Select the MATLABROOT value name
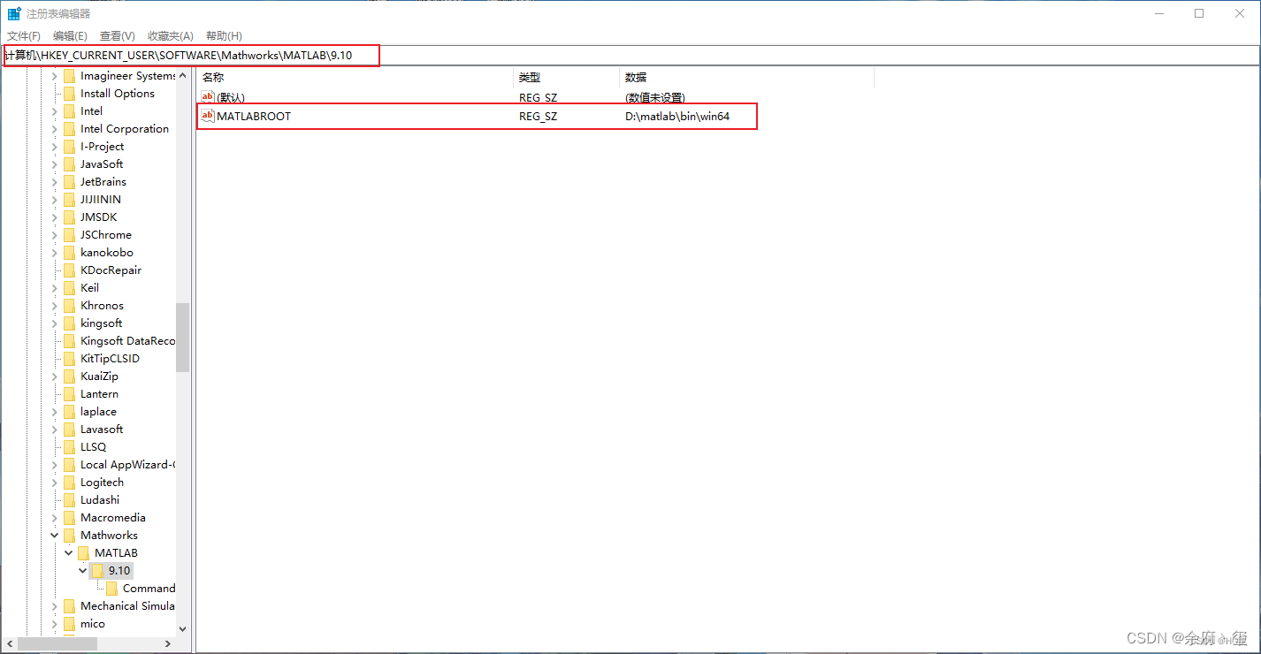This screenshot has height=654, width=1261. pos(254,117)
